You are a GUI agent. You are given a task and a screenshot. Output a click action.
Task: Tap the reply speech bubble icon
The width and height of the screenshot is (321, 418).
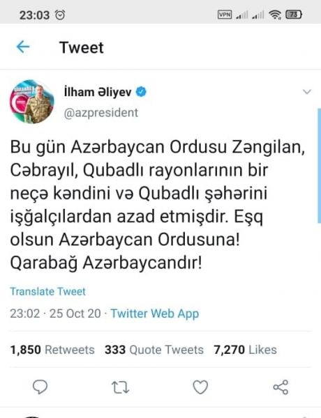pos(40,387)
